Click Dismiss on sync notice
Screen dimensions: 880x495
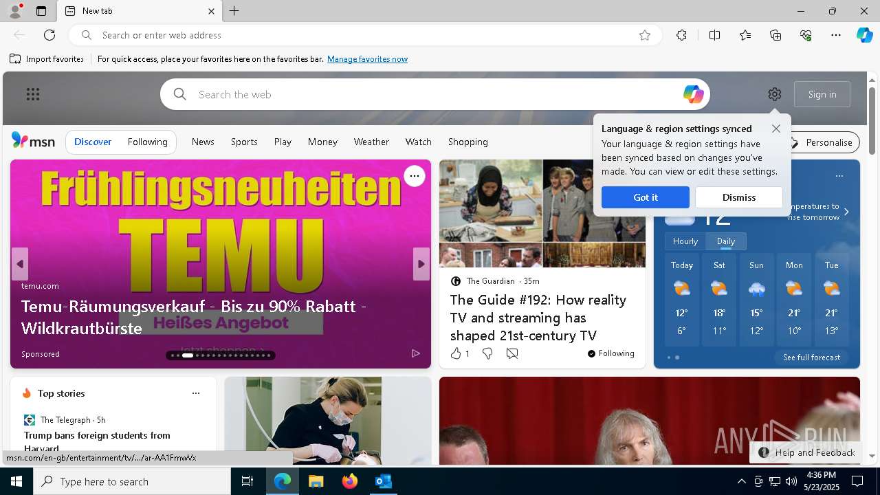[739, 197]
